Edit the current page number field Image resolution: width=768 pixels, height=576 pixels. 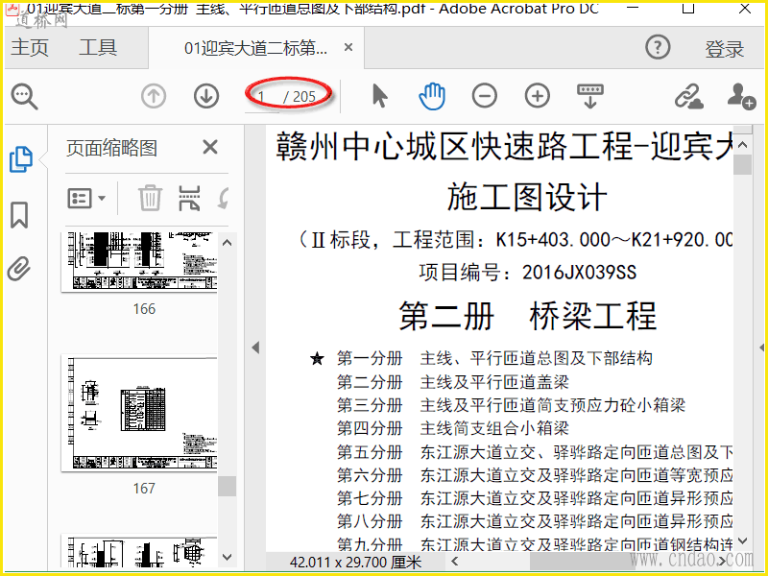coord(262,97)
